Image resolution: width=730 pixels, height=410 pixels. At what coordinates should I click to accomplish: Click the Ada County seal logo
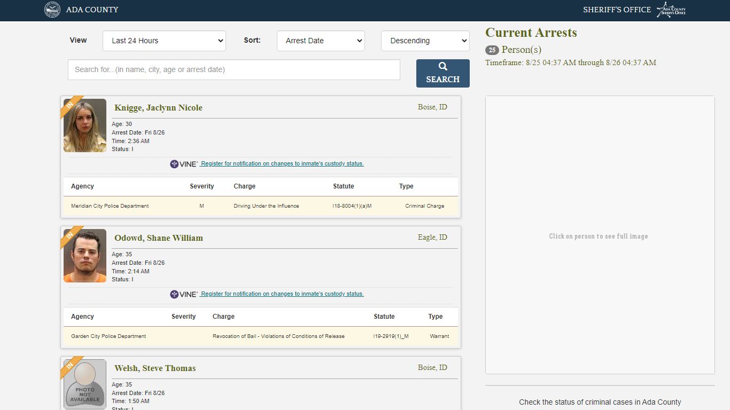point(52,10)
